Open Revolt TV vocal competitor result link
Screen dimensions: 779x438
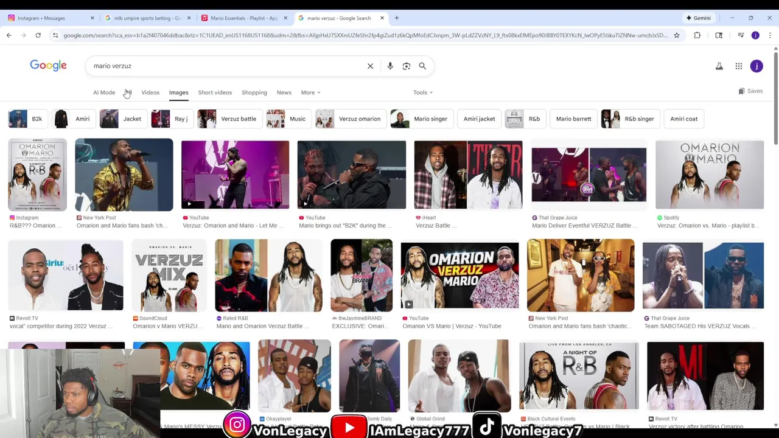pos(61,326)
